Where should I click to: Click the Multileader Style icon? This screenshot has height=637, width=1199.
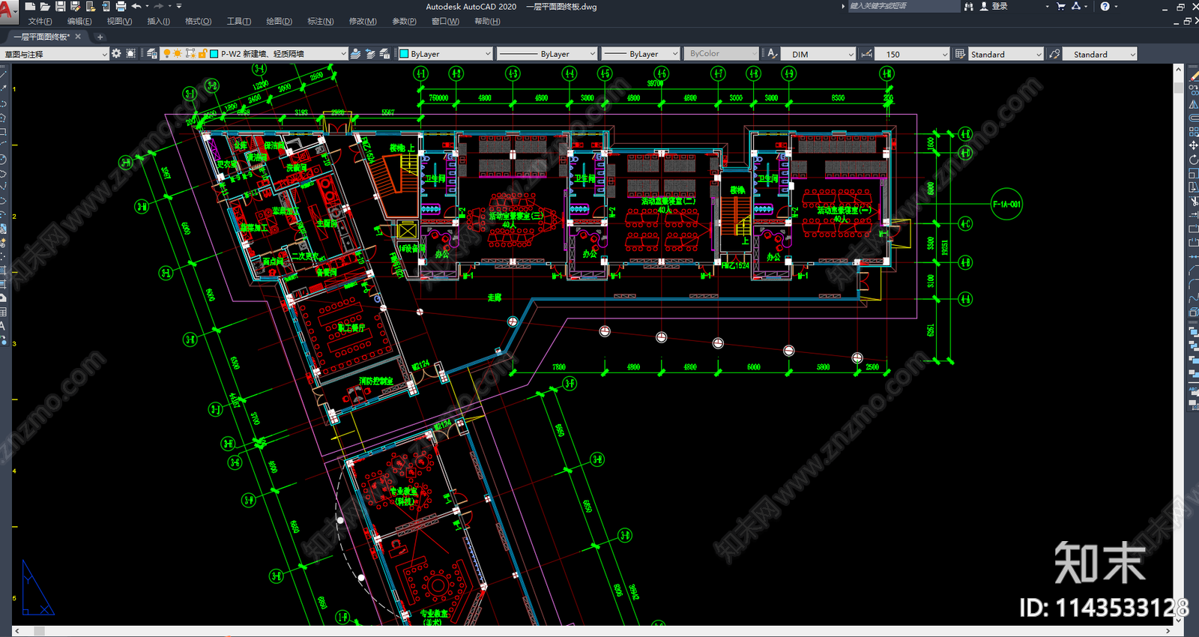click(1054, 54)
